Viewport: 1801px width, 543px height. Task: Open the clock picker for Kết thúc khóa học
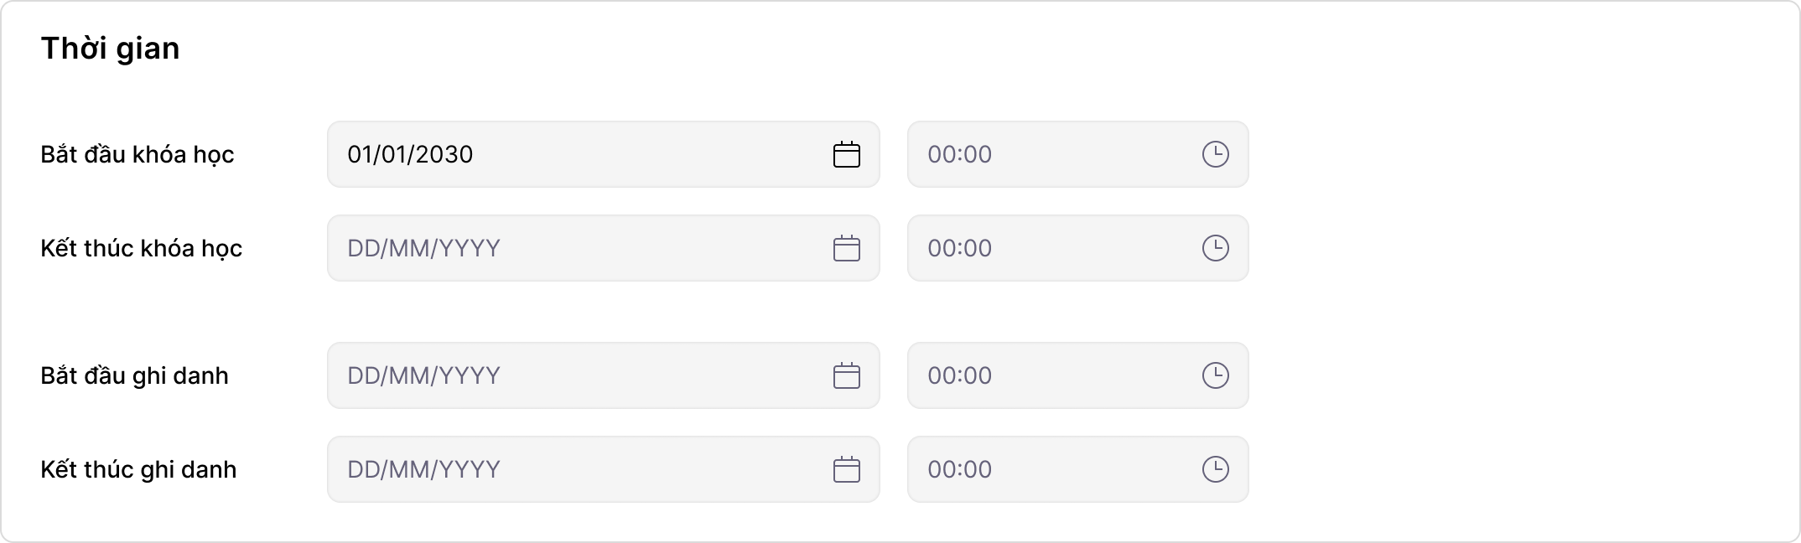click(x=1217, y=248)
